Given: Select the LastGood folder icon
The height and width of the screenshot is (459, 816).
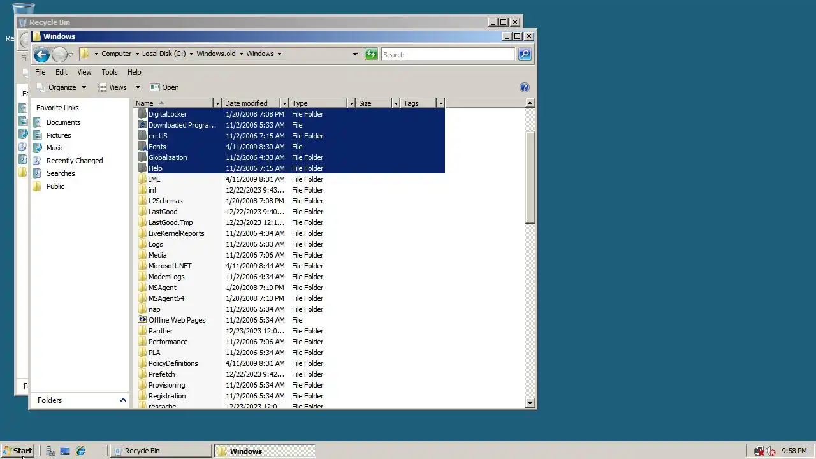Looking at the screenshot, I should (x=143, y=212).
